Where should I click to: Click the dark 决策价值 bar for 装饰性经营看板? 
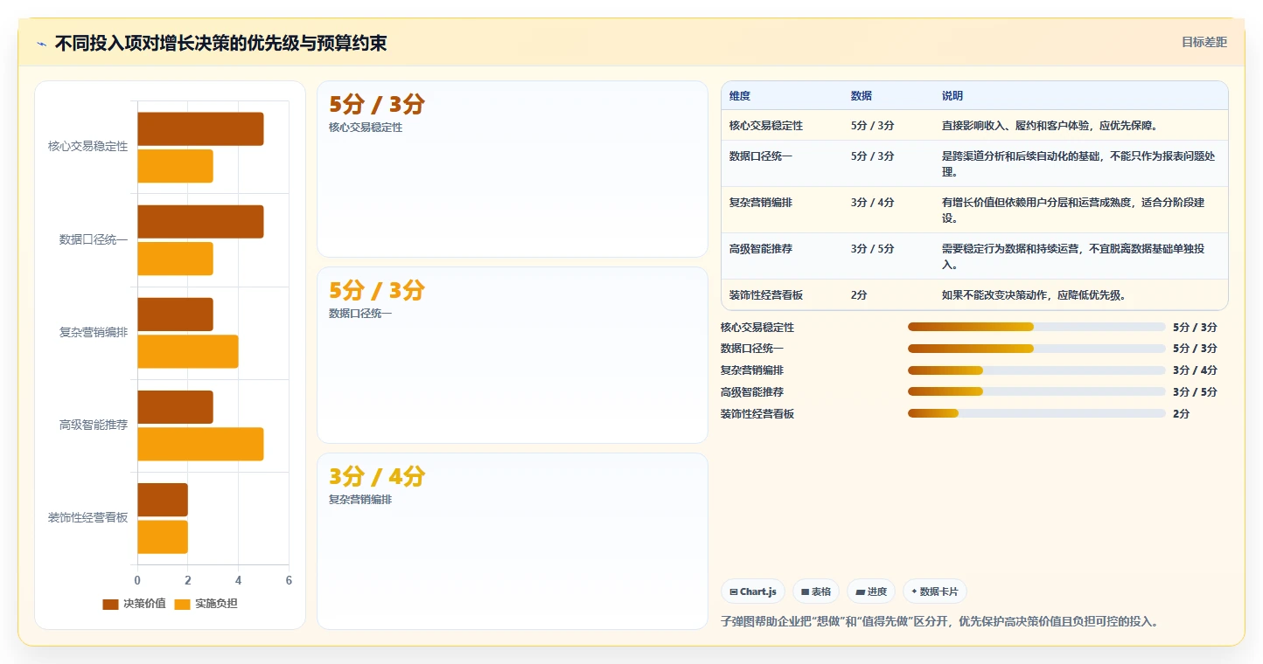pyautogui.click(x=163, y=500)
